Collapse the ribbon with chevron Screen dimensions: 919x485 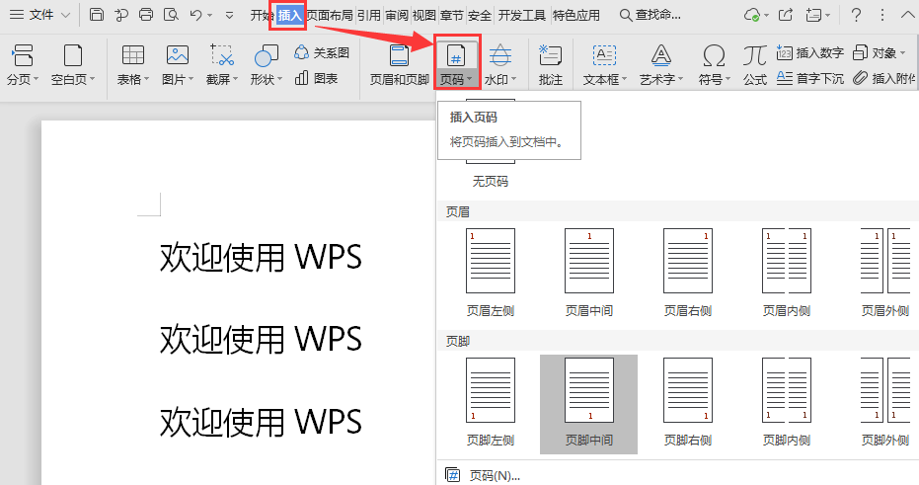[x=908, y=15]
